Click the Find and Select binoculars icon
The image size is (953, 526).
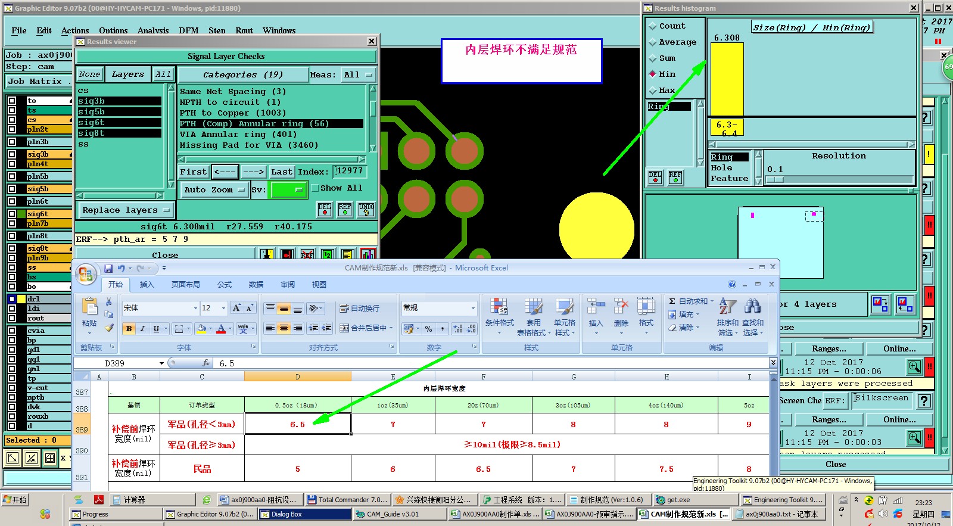pyautogui.click(x=753, y=307)
